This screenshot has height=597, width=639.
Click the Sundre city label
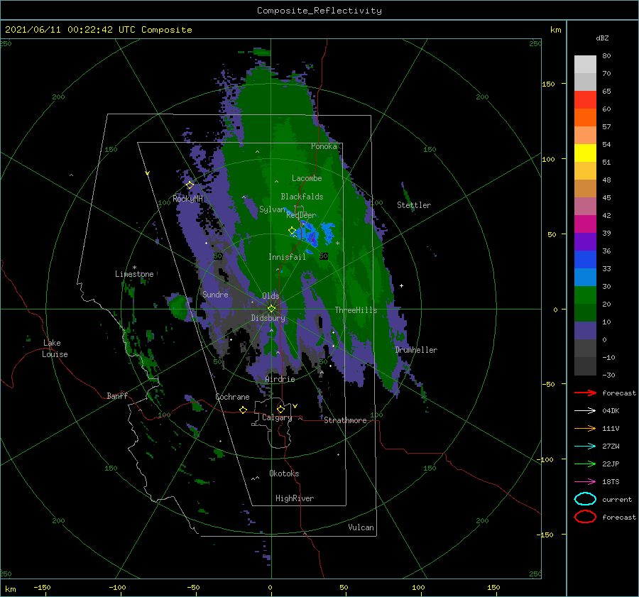point(216,294)
